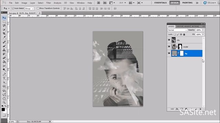Open the Fill slider arrow
This screenshot has height=123, width=220.
pyautogui.click(x=203, y=34)
